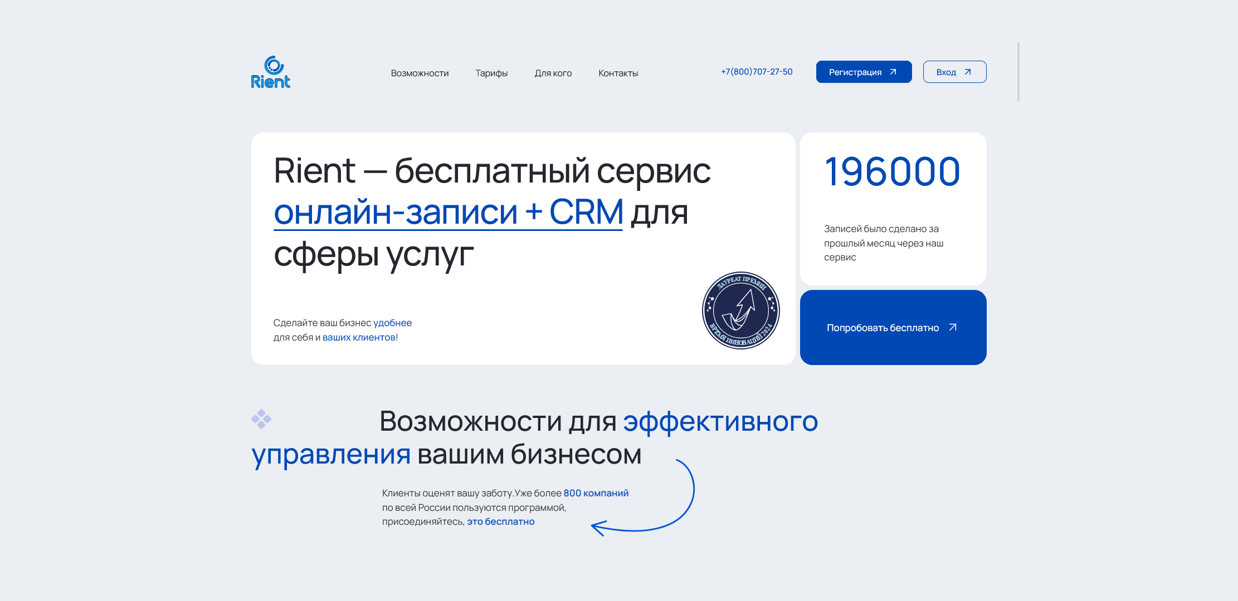1238x601 pixels.
Task: Click the Регистрация button
Action: point(864,71)
